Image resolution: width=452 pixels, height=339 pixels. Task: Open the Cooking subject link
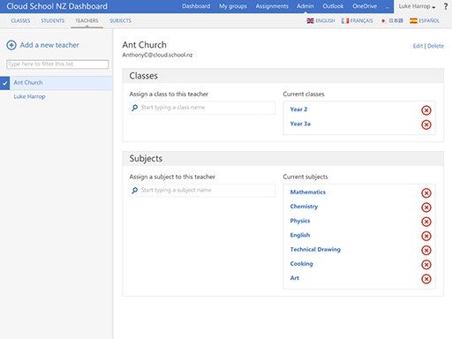[301, 264]
